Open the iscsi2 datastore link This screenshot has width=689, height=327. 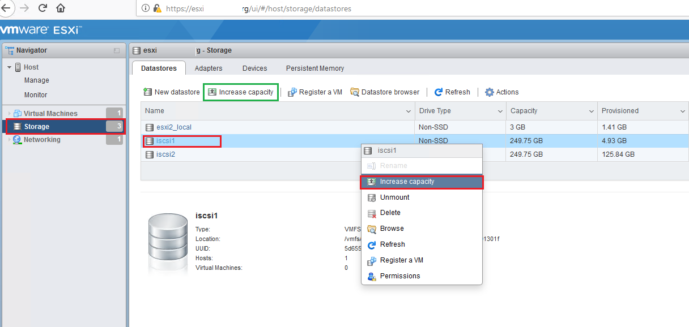165,154
